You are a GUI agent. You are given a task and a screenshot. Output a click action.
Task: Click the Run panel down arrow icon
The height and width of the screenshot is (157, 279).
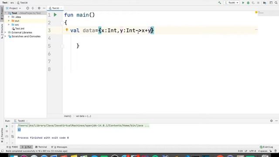coord(12,131)
